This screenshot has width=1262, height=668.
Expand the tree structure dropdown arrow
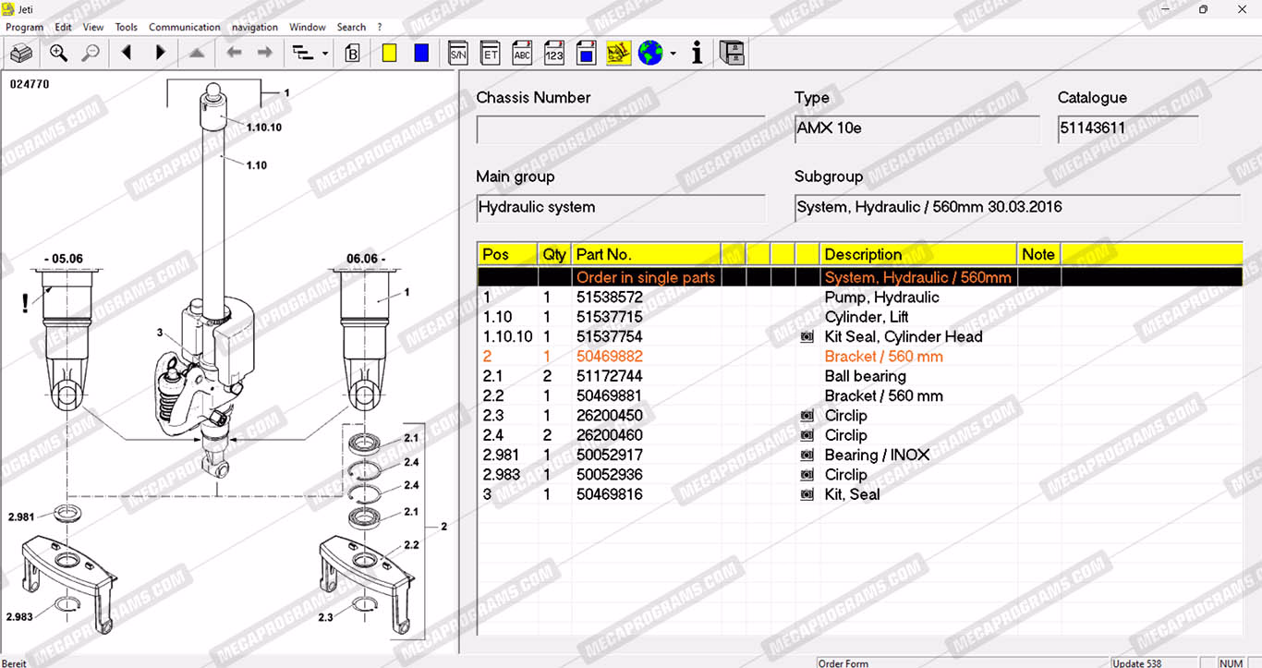[325, 55]
